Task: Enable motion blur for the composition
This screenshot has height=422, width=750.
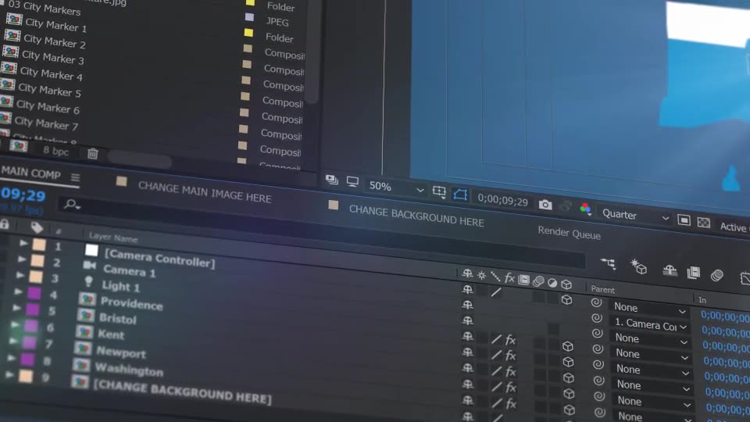Action: click(717, 276)
